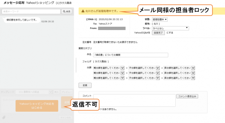Click the 回答完了 button
This screenshot has height=123, width=225.
coord(158,33)
